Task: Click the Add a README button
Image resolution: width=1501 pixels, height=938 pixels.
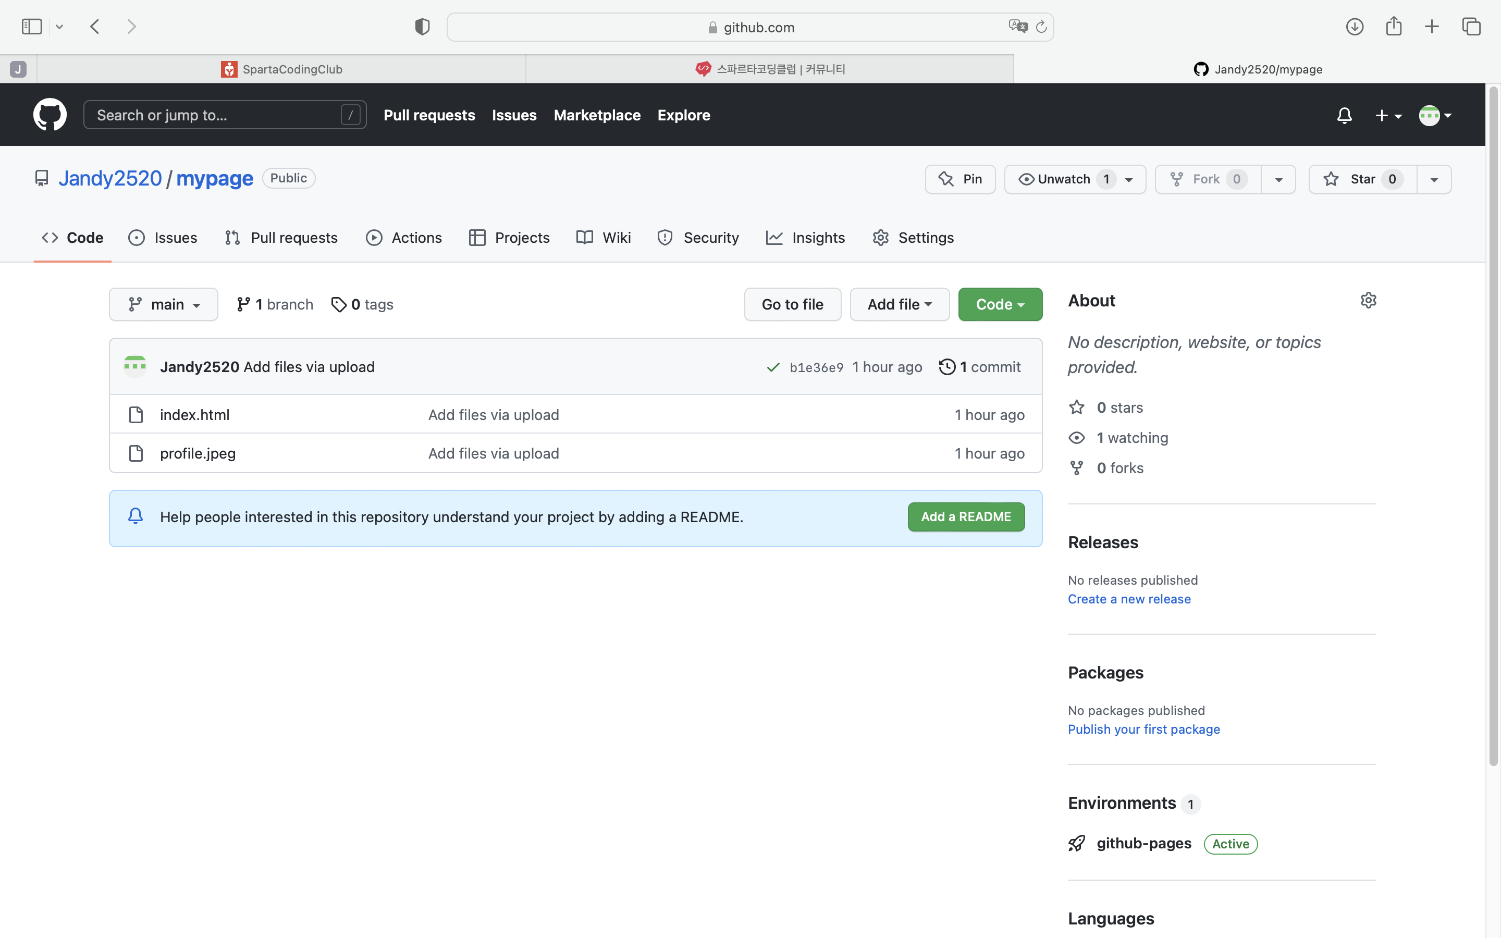Action: [x=966, y=517]
